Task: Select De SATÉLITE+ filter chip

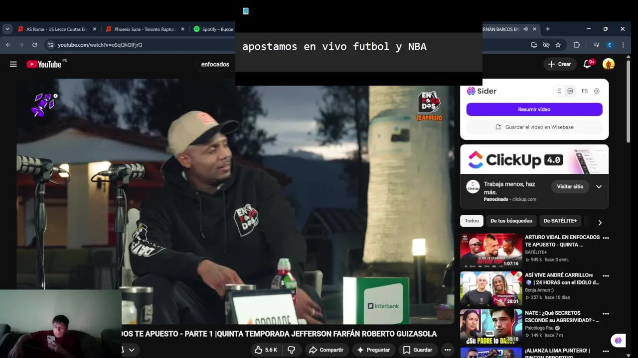Action: [x=560, y=221]
